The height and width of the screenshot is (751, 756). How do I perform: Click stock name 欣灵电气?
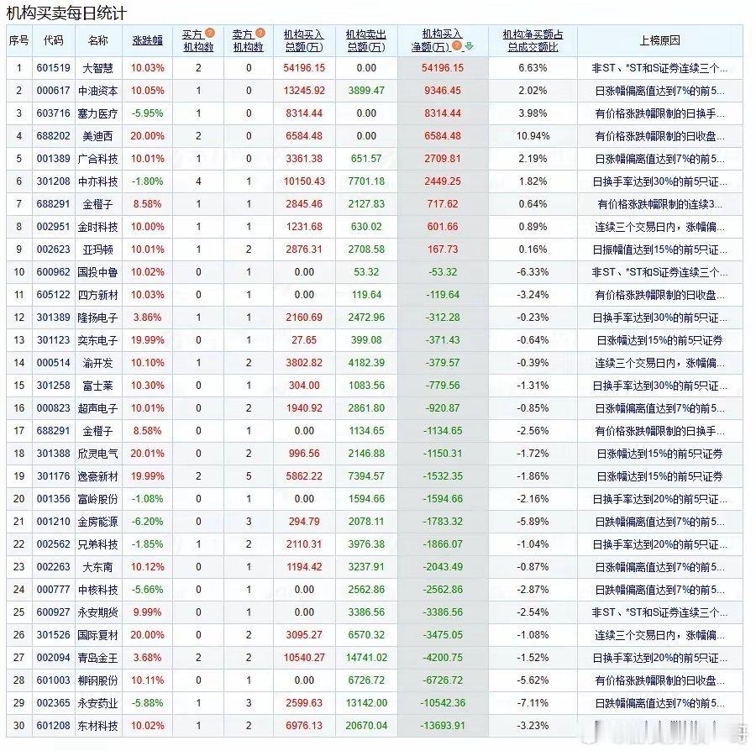[98, 453]
